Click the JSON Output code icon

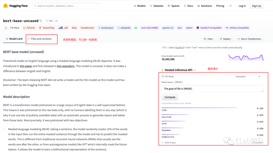163,143
